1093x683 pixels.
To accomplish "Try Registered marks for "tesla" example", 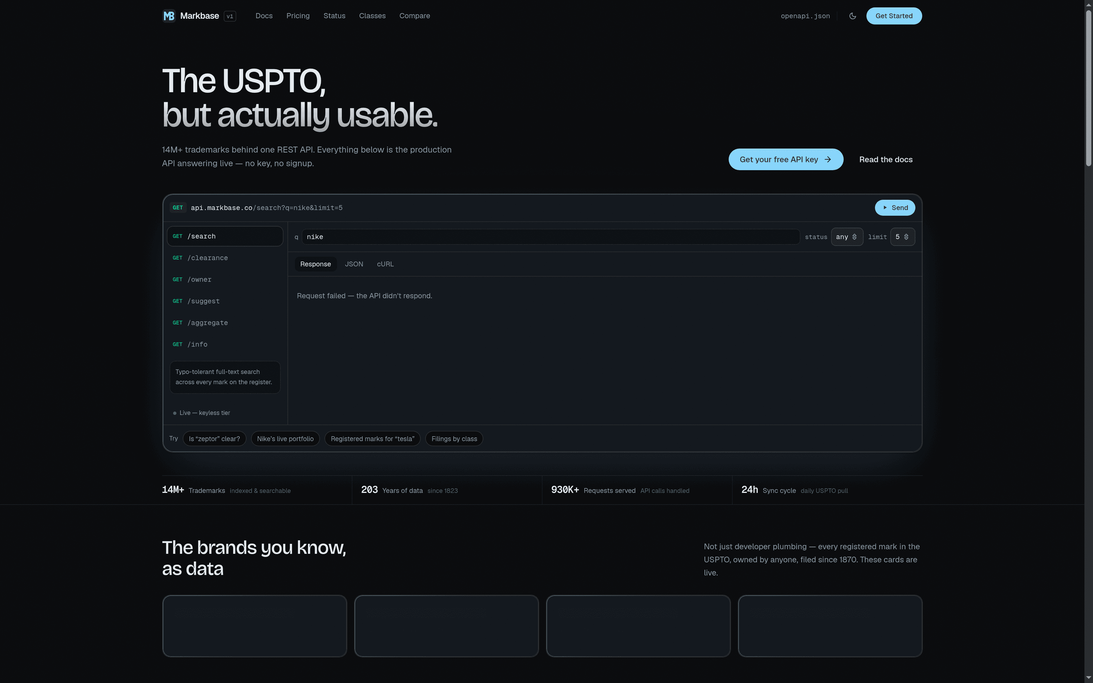I will coord(372,439).
